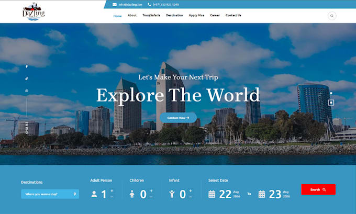This screenshot has width=356, height=214.
Task: Click the Dazling logo
Action: (x=34, y=12)
